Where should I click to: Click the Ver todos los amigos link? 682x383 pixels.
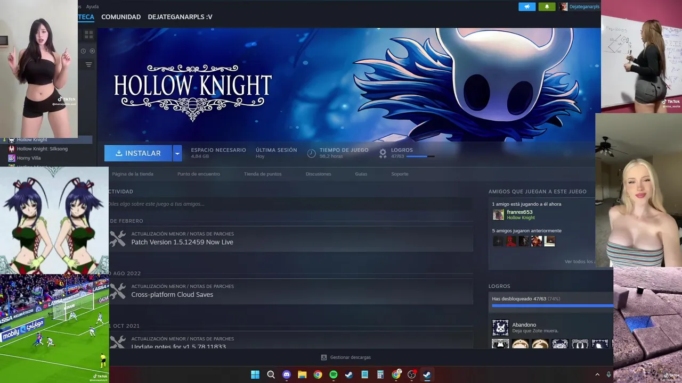[x=580, y=262]
